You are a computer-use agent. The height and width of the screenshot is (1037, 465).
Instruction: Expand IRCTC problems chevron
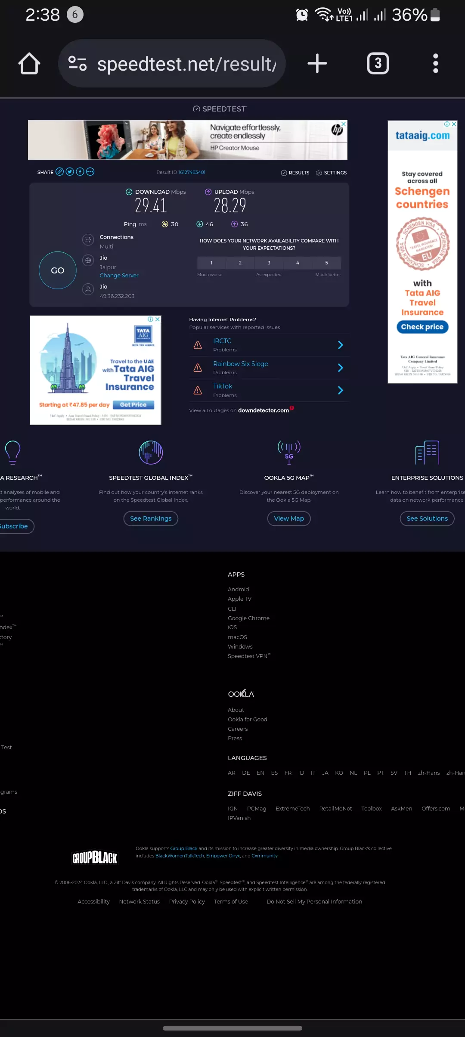tap(340, 345)
